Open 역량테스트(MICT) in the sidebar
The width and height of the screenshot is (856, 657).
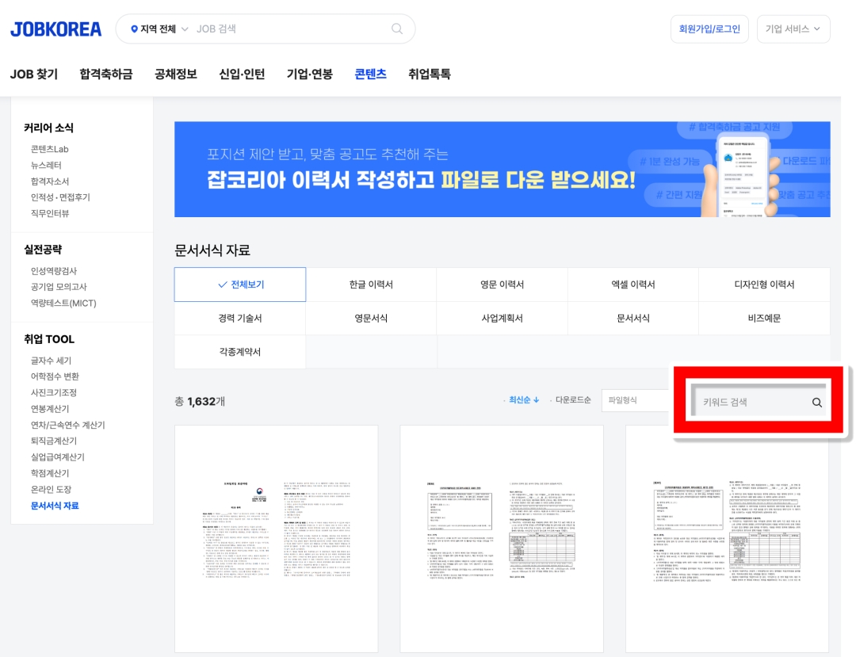point(63,303)
